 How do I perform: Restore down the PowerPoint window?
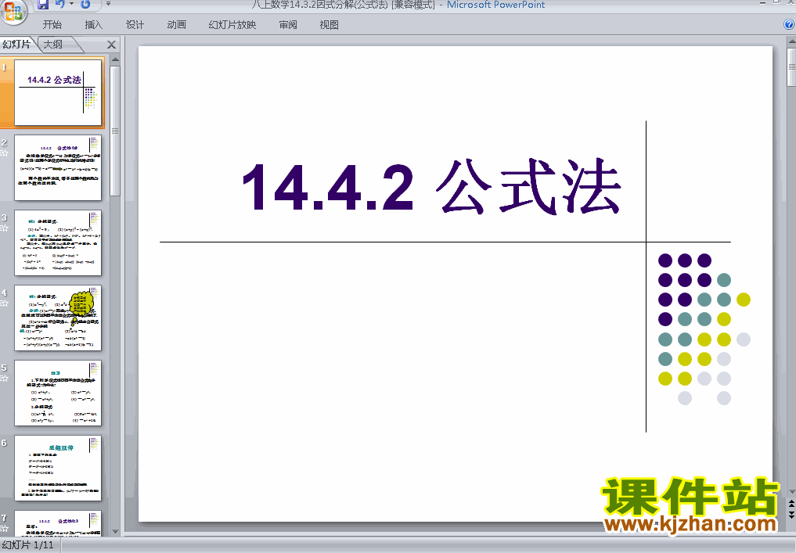click(776, 2)
